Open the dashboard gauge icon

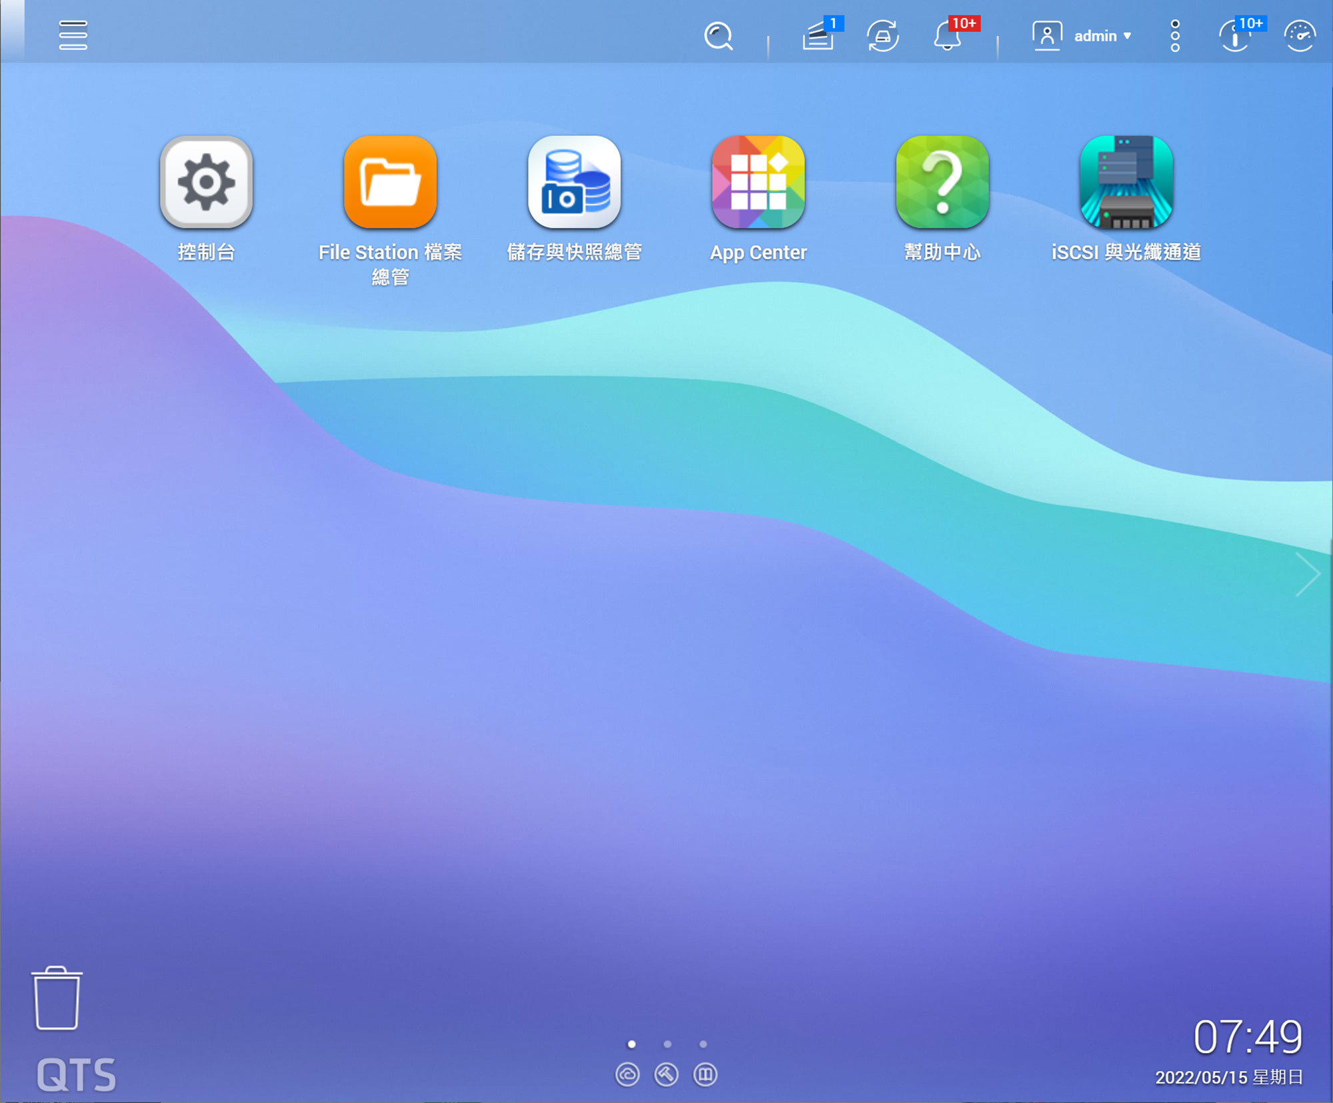pyautogui.click(x=1300, y=35)
